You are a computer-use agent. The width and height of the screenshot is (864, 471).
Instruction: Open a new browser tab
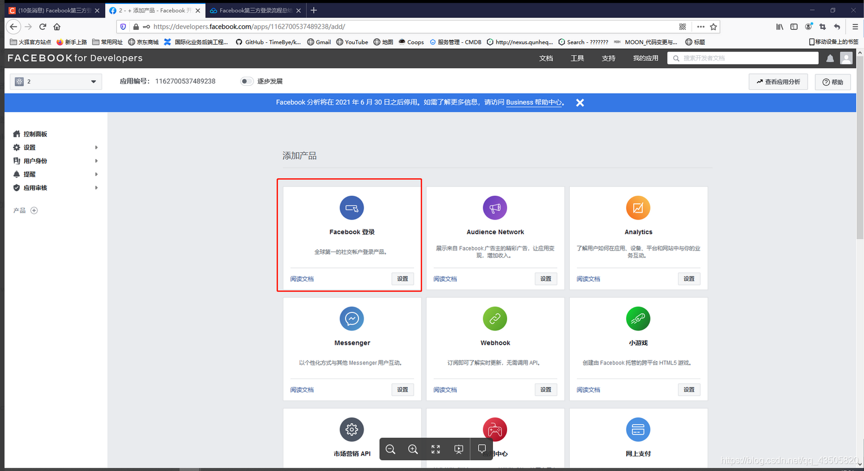314,10
